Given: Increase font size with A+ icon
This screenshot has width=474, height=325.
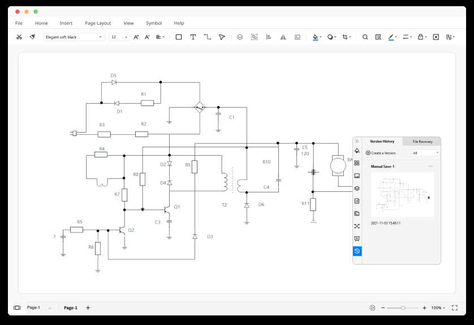Looking at the screenshot, I should [x=136, y=37].
